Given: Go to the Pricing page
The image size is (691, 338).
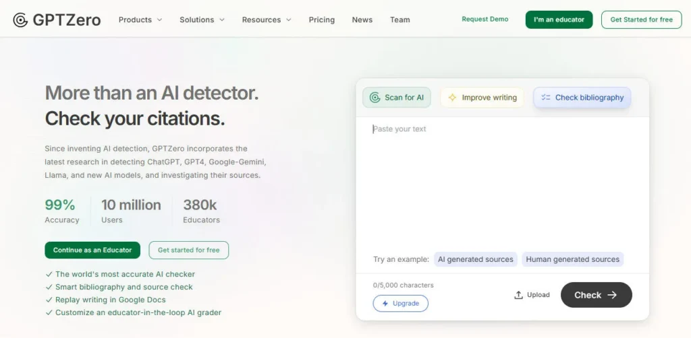Looking at the screenshot, I should pyautogui.click(x=322, y=20).
